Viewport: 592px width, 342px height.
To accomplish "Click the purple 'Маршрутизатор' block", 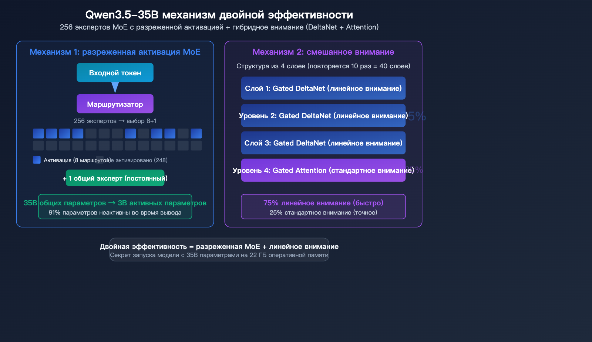I will click(115, 104).
